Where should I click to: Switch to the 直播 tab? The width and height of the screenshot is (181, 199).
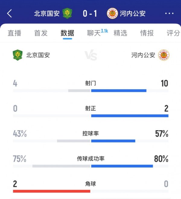14,33
